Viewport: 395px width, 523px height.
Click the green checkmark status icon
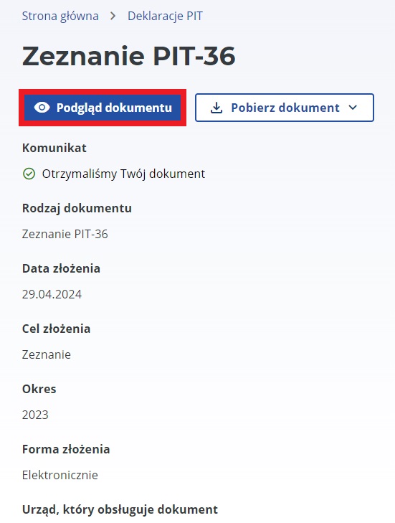[x=29, y=174]
